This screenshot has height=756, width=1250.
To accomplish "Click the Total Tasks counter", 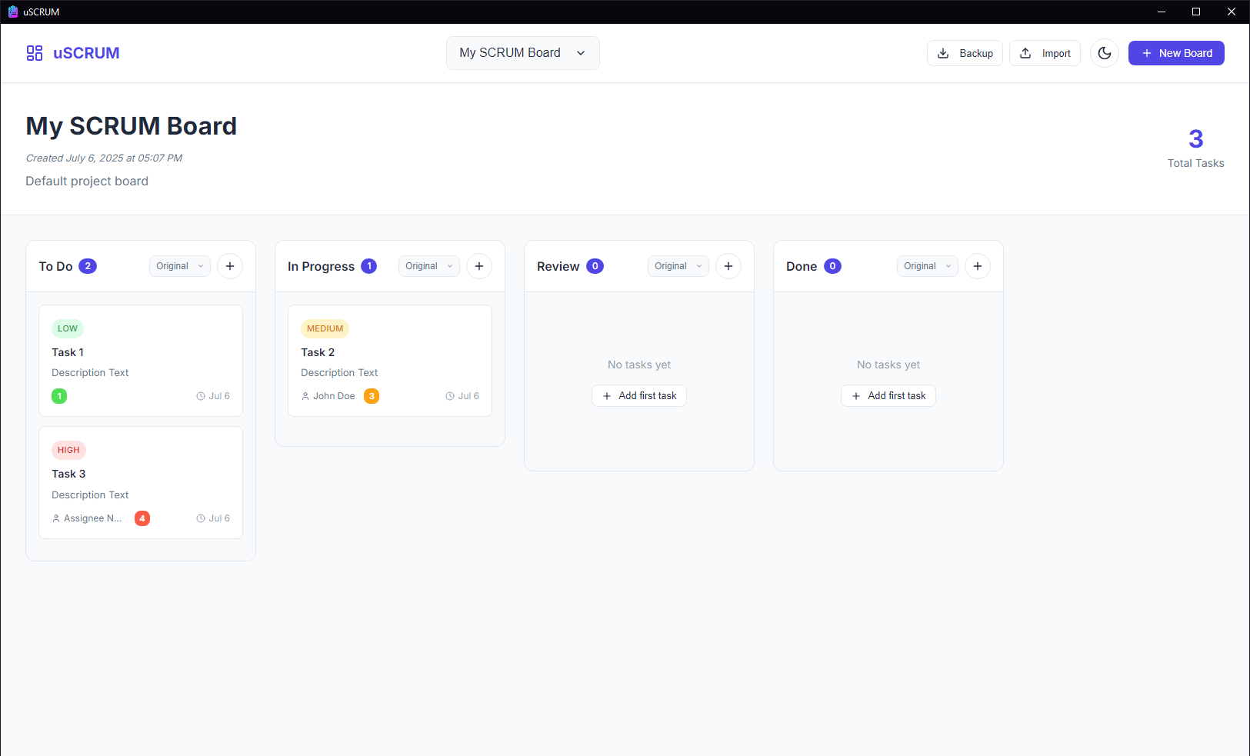I will click(1195, 148).
